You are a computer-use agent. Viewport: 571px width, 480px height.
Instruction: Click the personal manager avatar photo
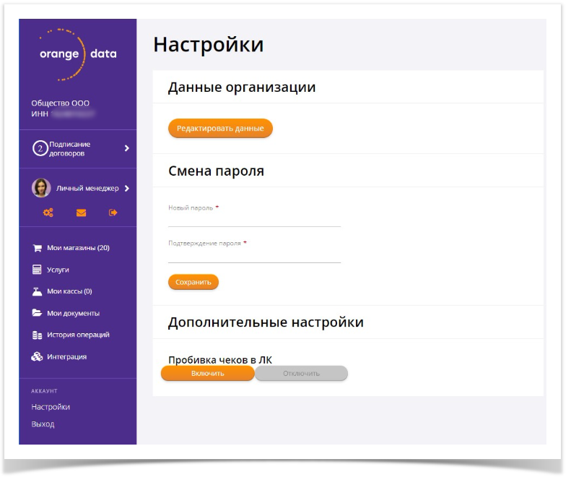[x=41, y=188]
